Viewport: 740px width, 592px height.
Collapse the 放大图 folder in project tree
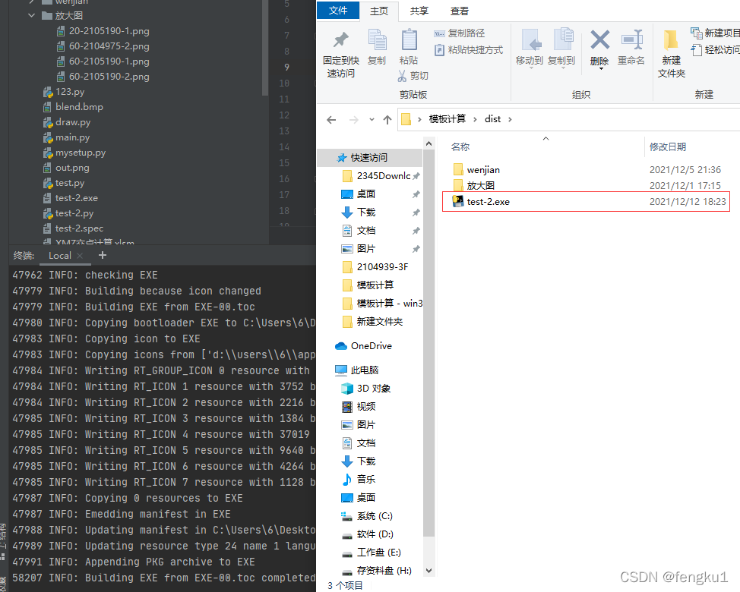(x=30, y=14)
